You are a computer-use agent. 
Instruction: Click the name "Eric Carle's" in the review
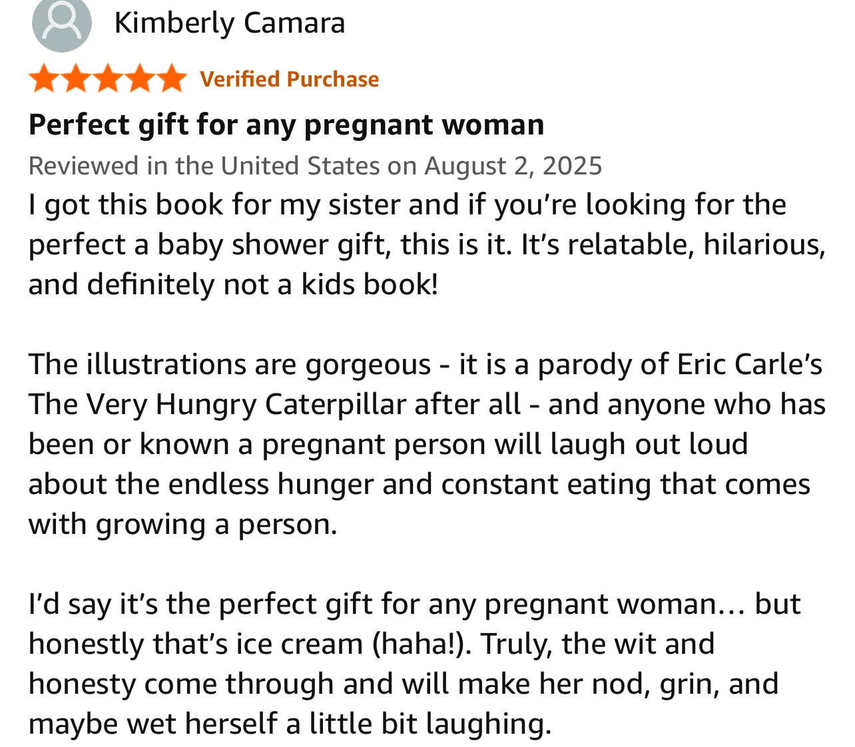(x=749, y=365)
